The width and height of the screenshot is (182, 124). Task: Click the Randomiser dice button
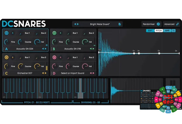[x=158, y=24]
